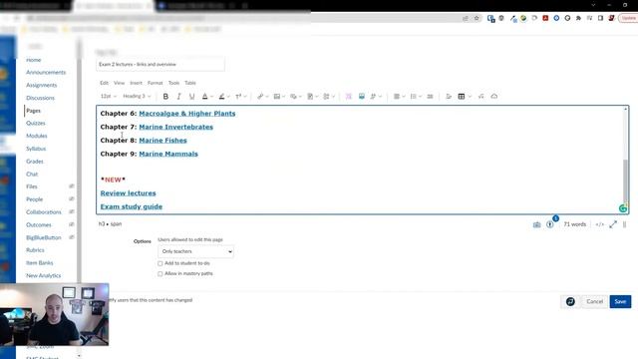Open the 12pt font size dropdown
Viewport: 638px width, 359px height.
109,97
